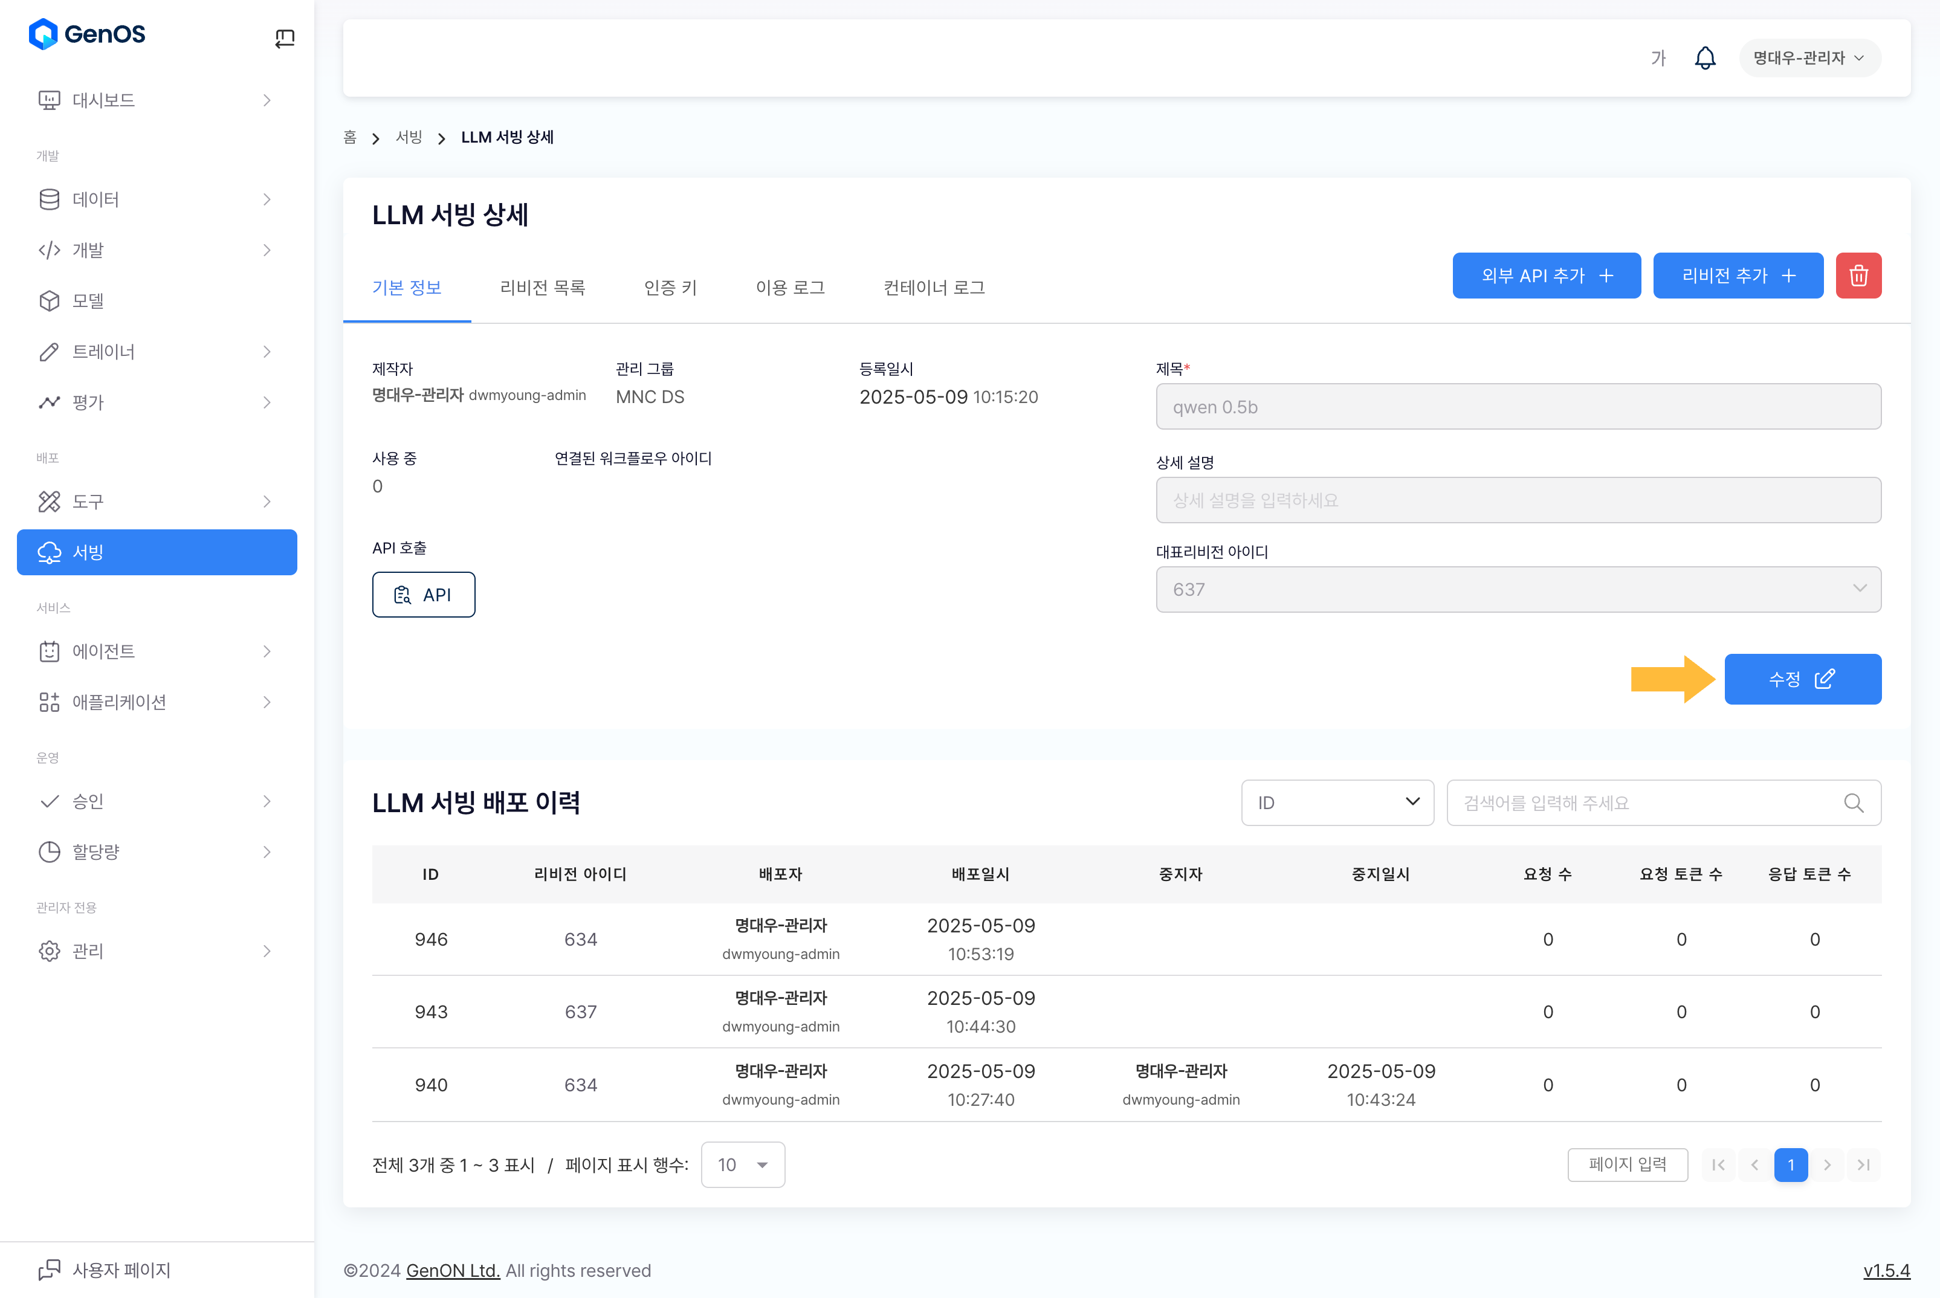Image resolution: width=1940 pixels, height=1298 pixels.
Task: Click the notification bell icon
Action: [1705, 58]
